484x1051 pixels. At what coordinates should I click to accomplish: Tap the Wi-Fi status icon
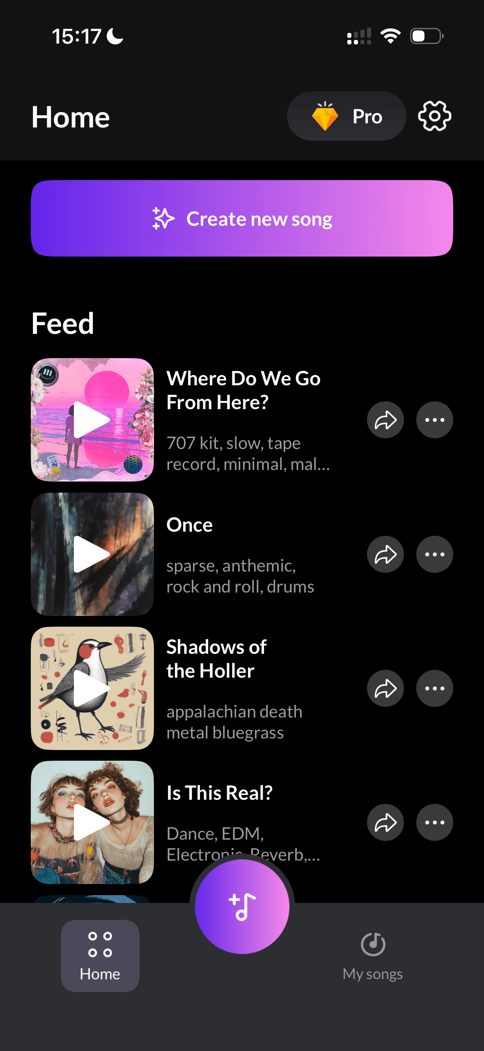(x=390, y=36)
